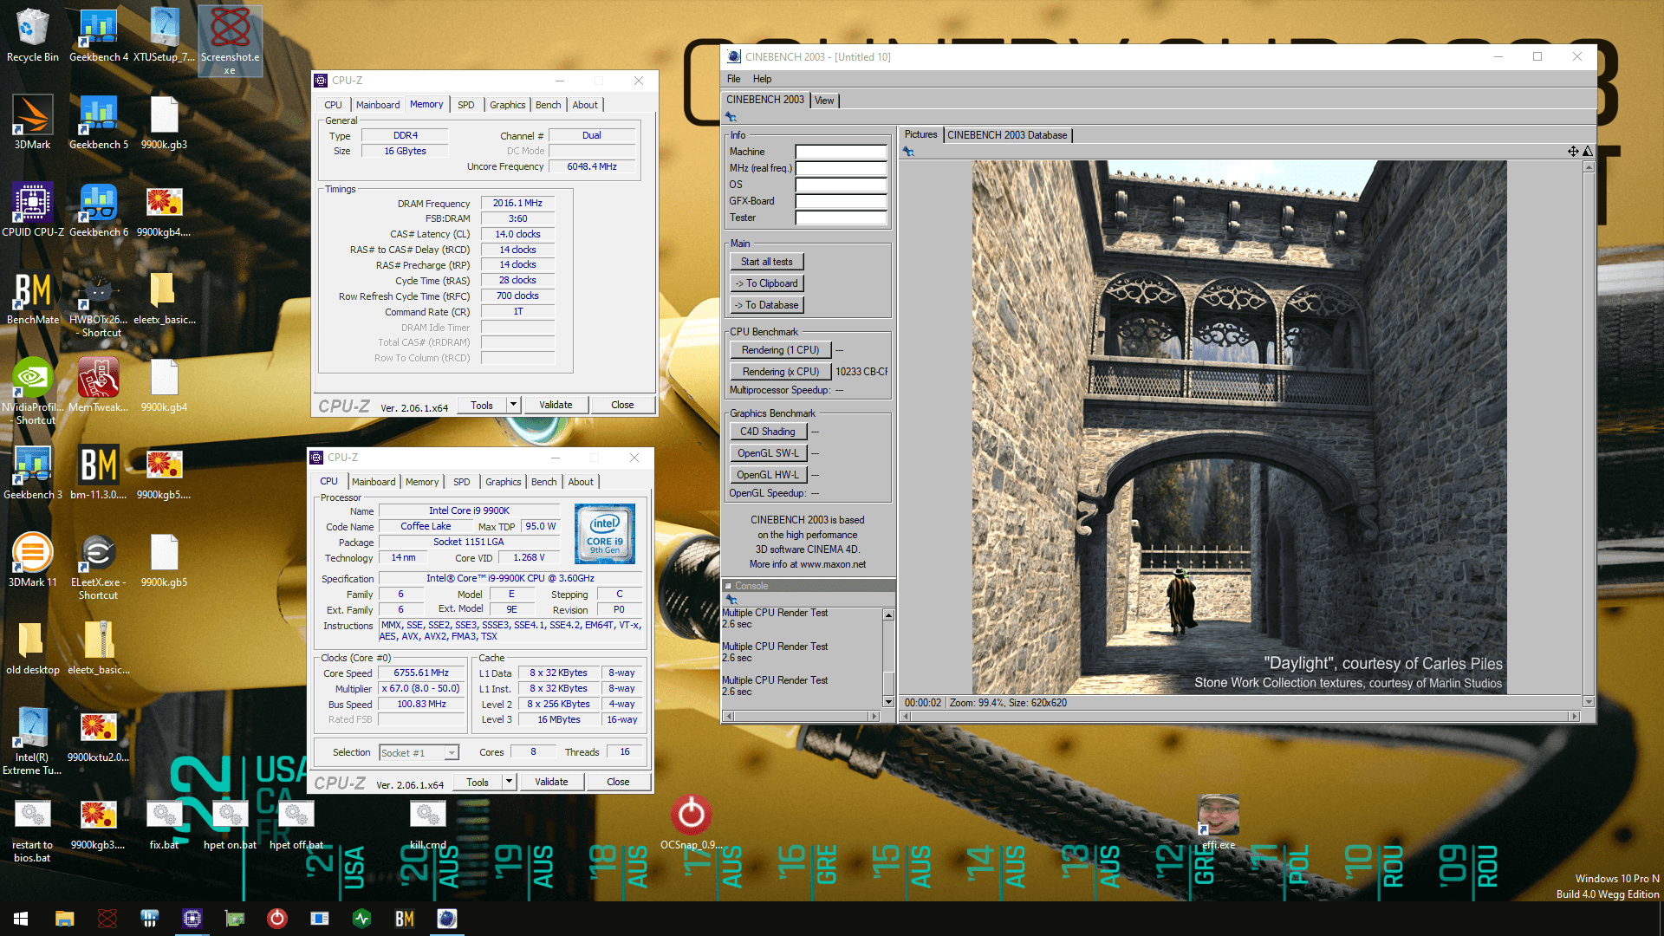Open the NVidiaProfile shortcut icon
This screenshot has height=936, width=1664.
click(32, 392)
